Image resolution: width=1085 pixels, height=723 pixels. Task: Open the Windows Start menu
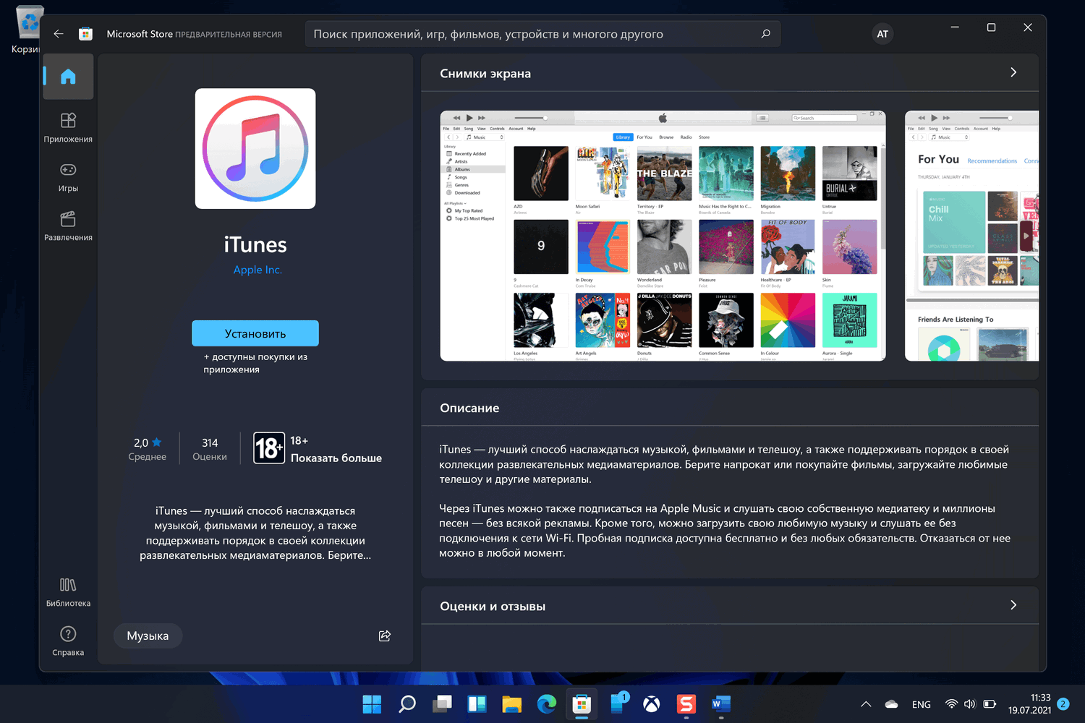point(372,704)
